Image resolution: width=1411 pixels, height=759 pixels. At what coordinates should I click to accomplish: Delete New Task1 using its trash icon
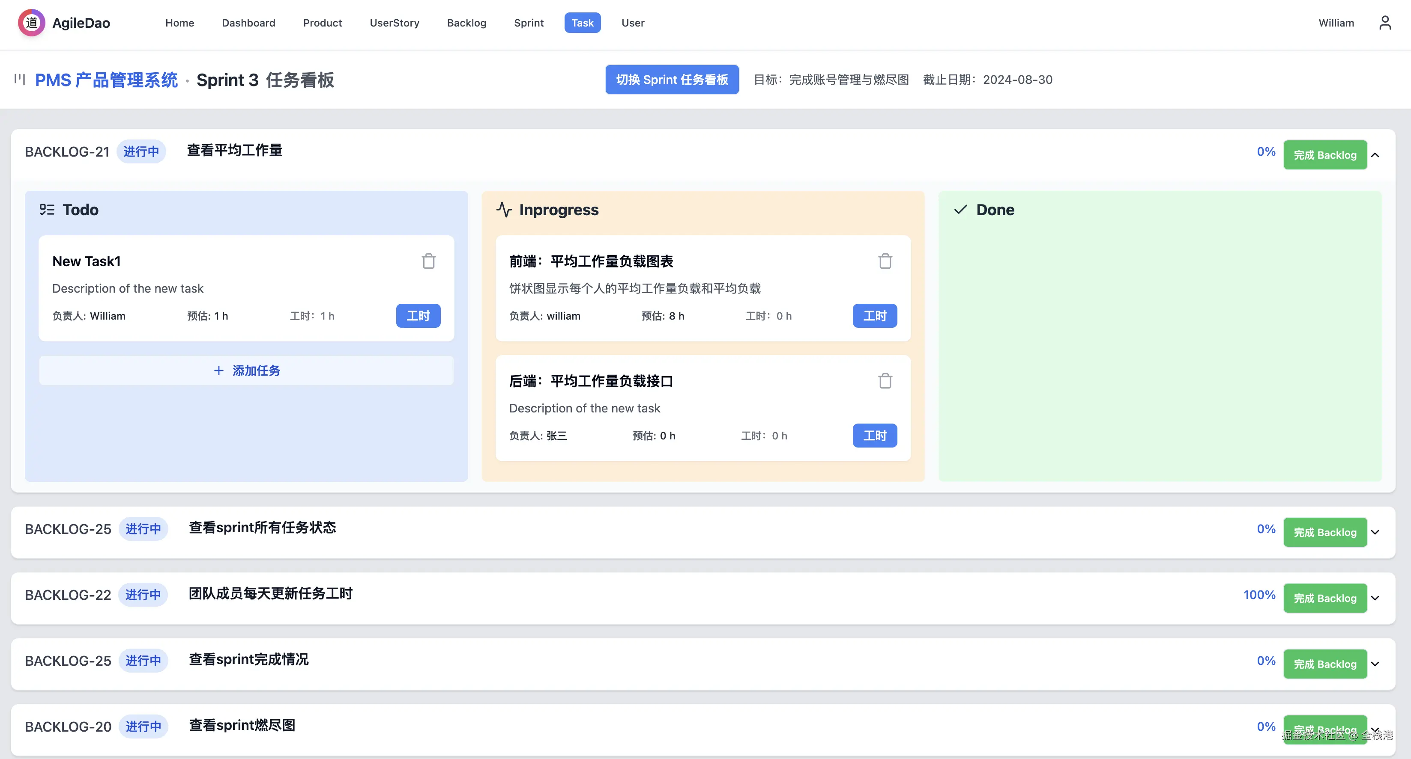(429, 261)
